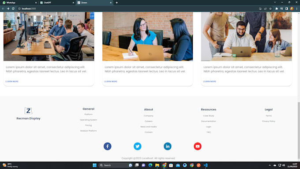This screenshot has width=300, height=169.
Task: Click the Z logo above Recman Display
Action: [x=28, y=111]
